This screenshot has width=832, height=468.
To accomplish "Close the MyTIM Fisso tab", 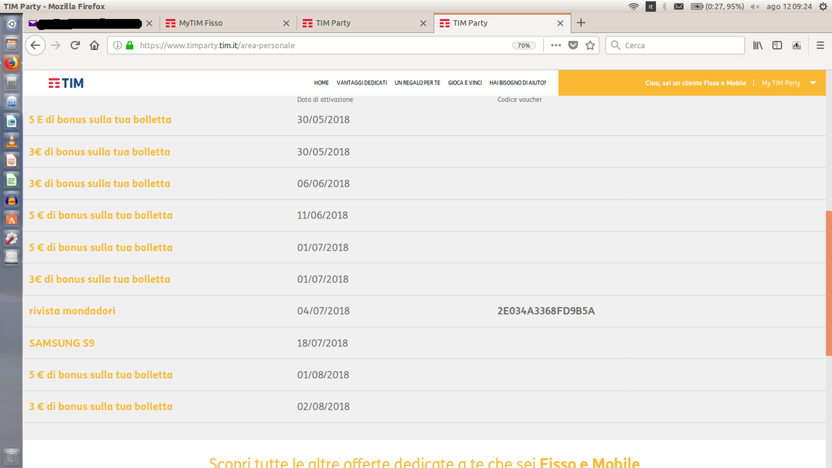I will click(x=286, y=23).
